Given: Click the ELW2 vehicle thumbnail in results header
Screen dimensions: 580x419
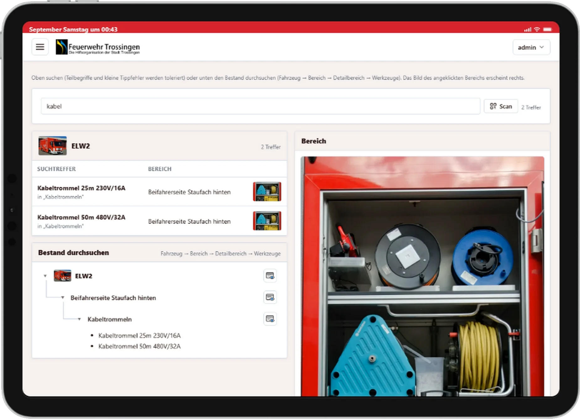Looking at the screenshot, I should (52, 146).
